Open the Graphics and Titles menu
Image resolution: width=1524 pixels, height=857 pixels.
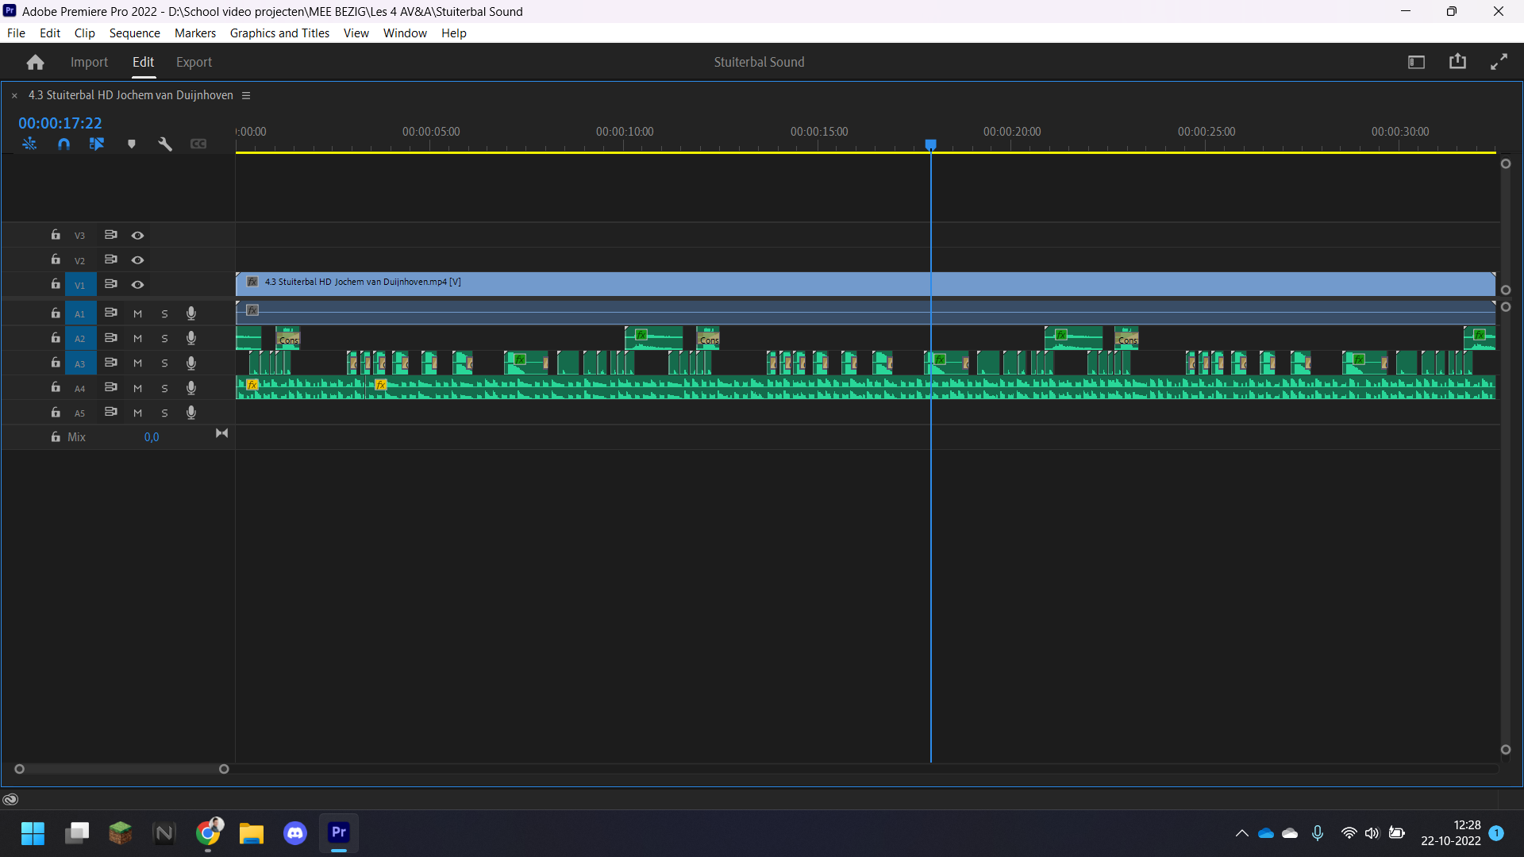[279, 33]
